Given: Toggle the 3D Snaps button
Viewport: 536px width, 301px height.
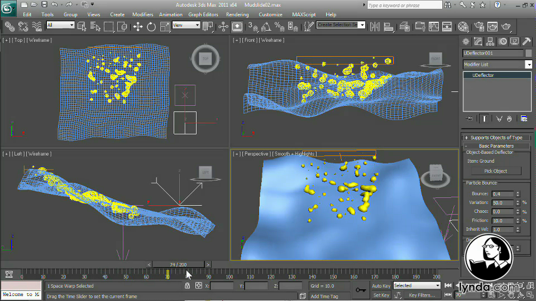Looking at the screenshot, I should tap(253, 26).
